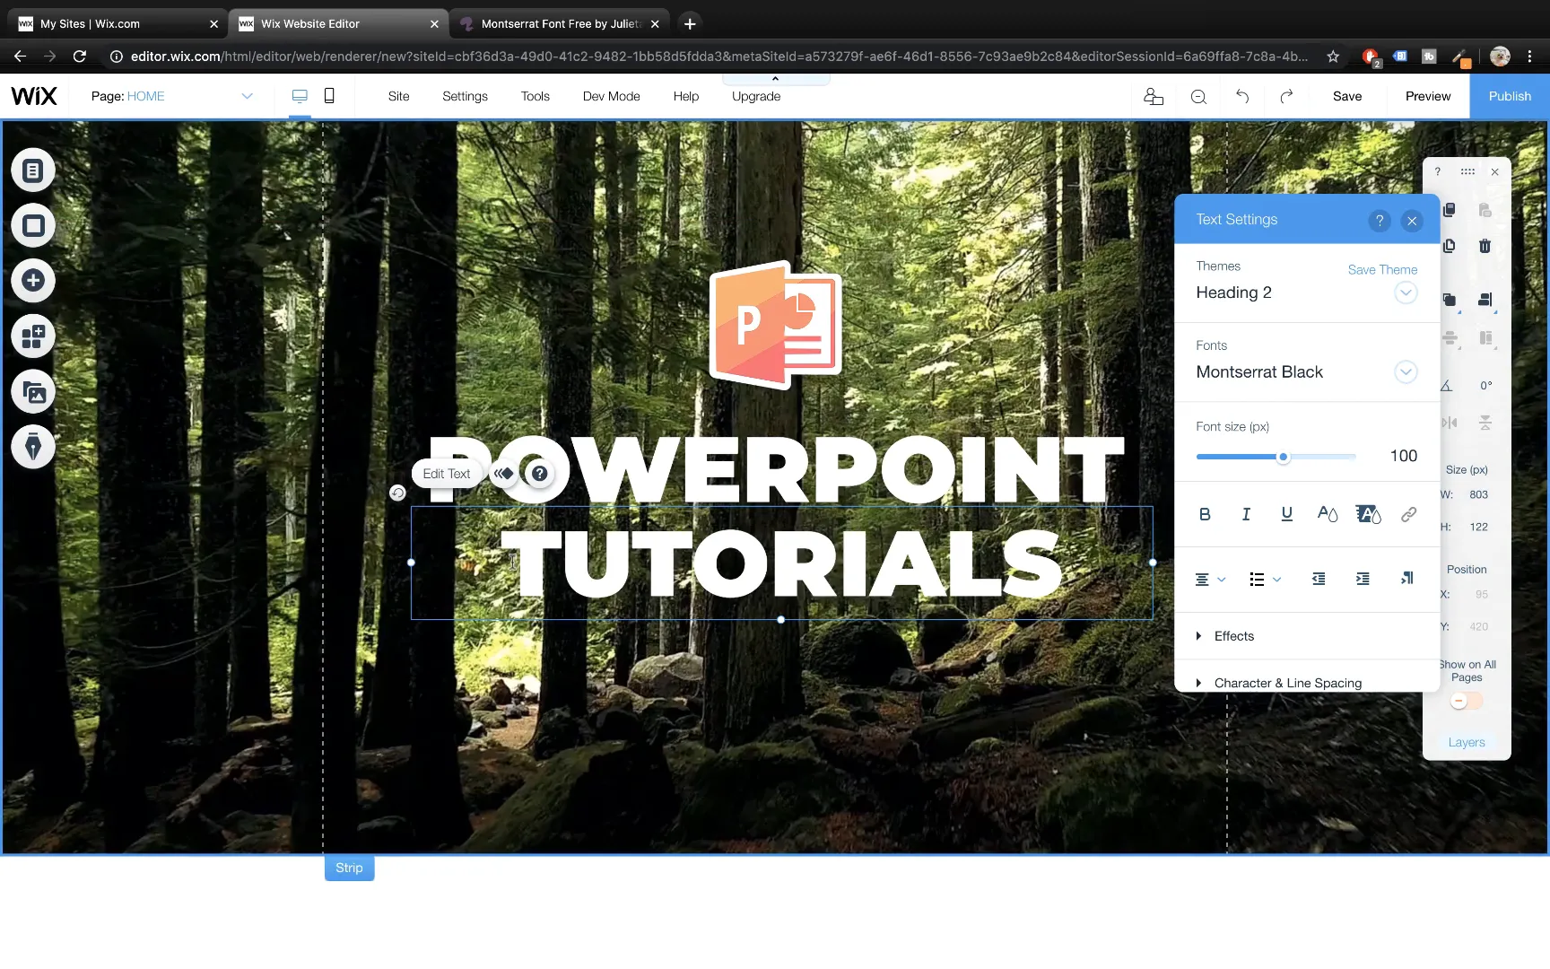Open the bullet list style dropdown
The width and height of the screenshot is (1550, 969).
click(1265, 580)
